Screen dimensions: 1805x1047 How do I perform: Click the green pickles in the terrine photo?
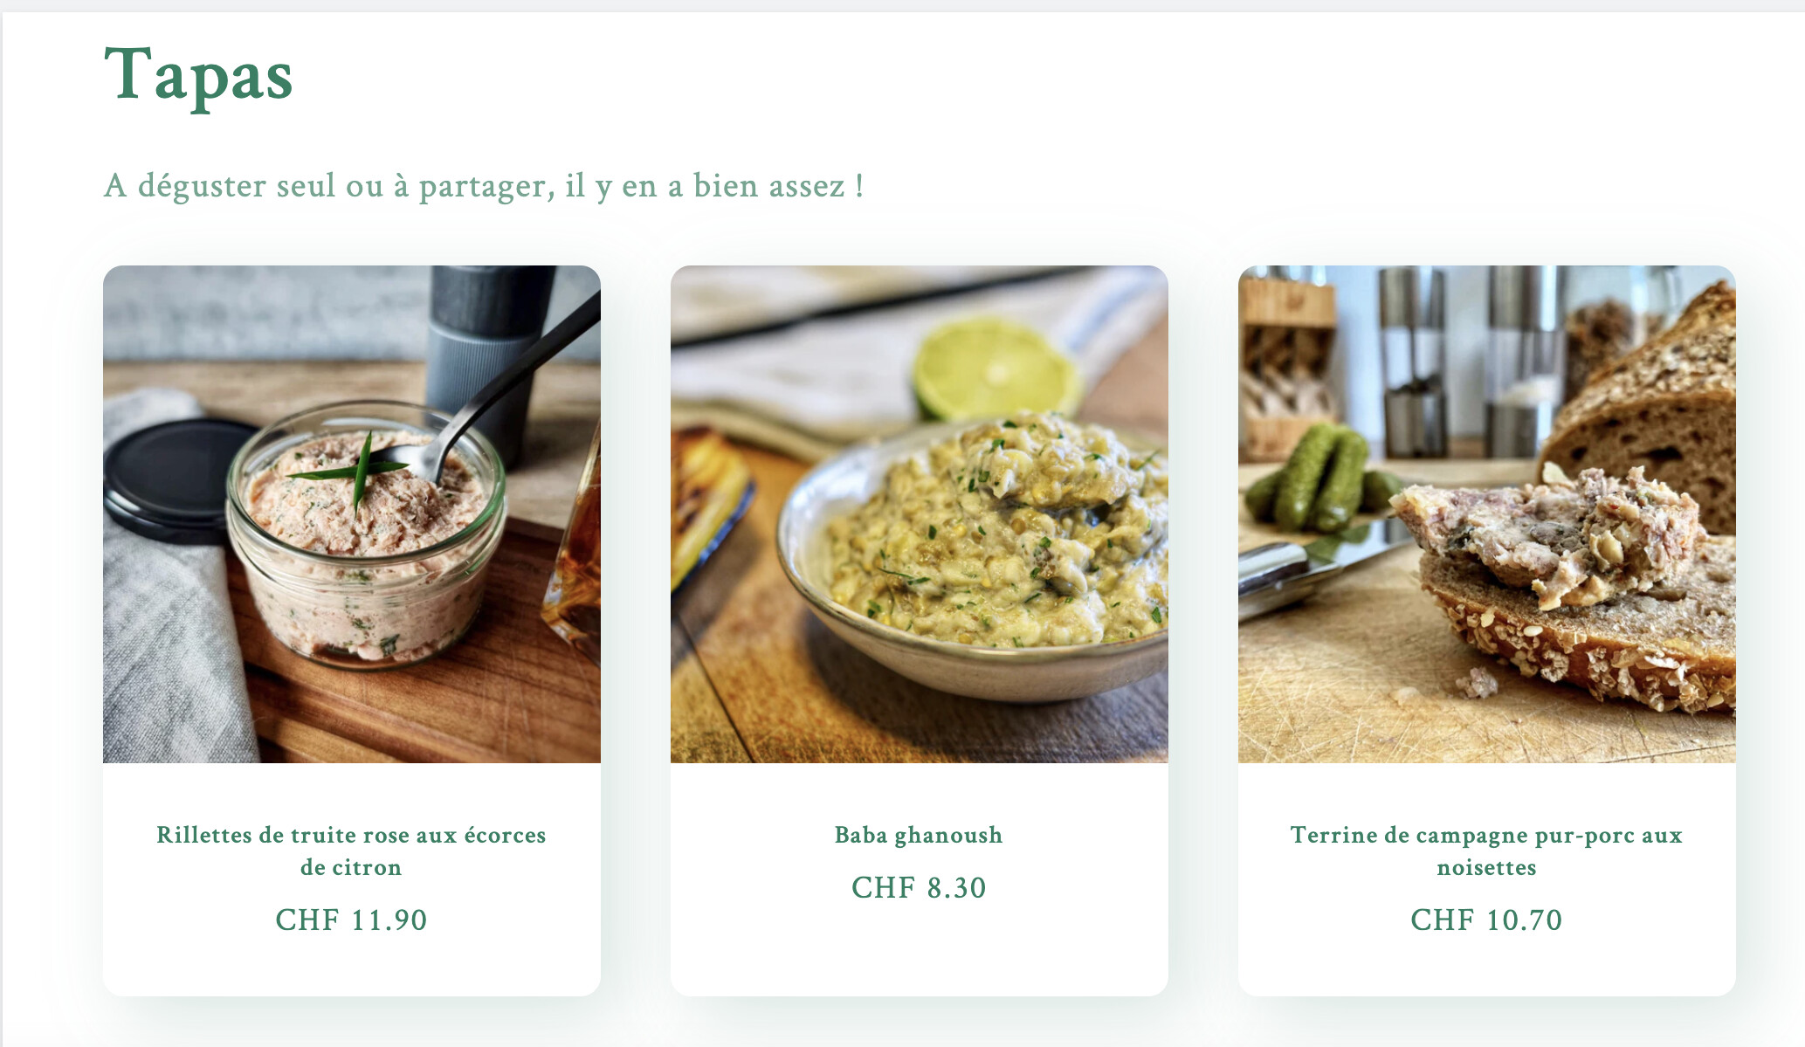[x=1320, y=479]
